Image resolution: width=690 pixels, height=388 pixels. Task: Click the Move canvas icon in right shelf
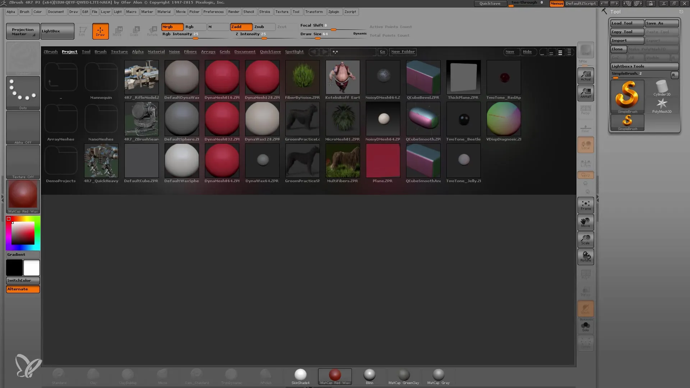(x=585, y=222)
